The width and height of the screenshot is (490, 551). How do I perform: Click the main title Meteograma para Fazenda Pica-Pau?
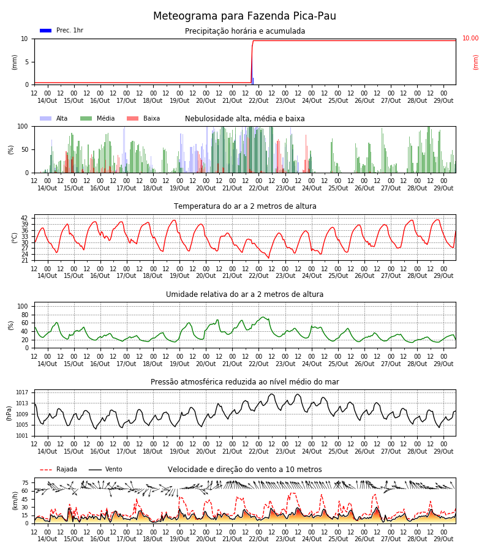(244, 16)
